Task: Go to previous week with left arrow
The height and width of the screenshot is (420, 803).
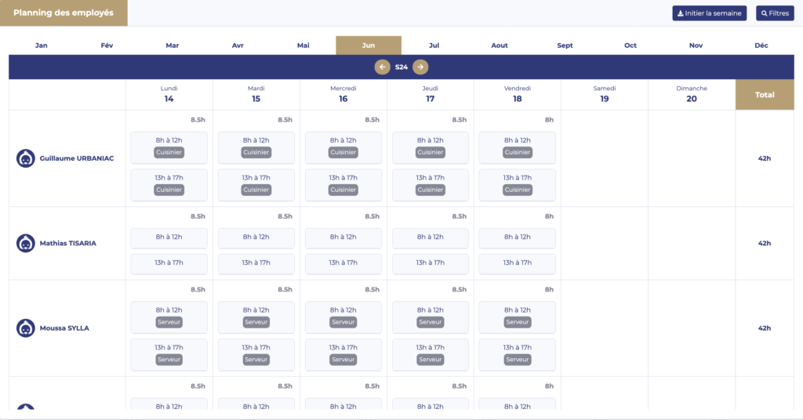Action: coord(383,67)
